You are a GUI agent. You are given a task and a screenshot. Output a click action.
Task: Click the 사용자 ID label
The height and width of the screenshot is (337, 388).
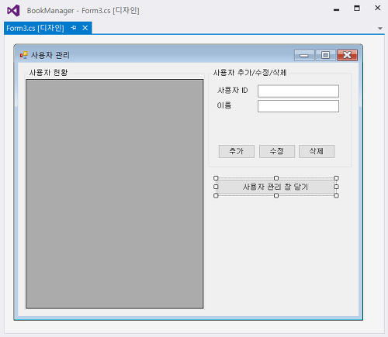[233, 91]
